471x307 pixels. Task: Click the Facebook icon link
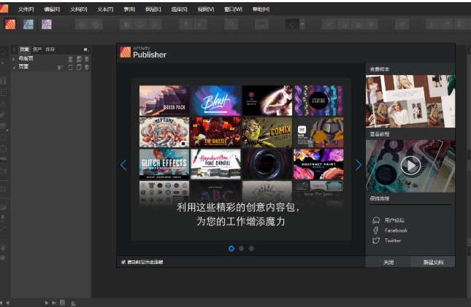(x=376, y=230)
